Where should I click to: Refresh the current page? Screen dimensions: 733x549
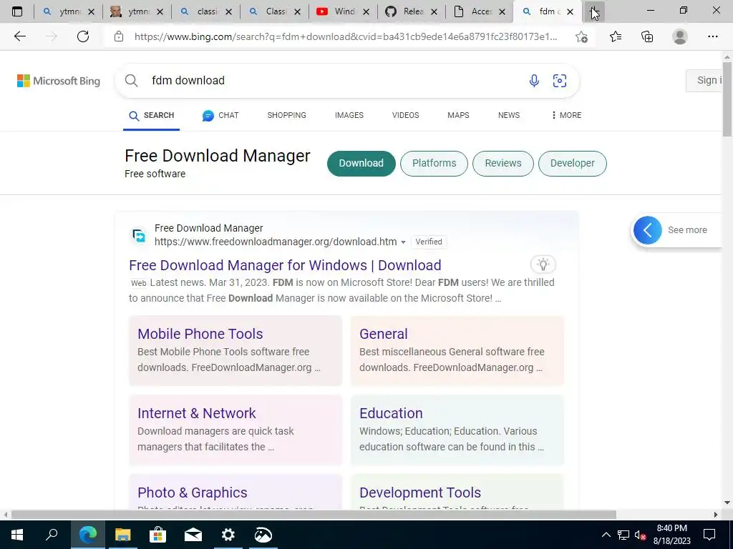point(83,36)
